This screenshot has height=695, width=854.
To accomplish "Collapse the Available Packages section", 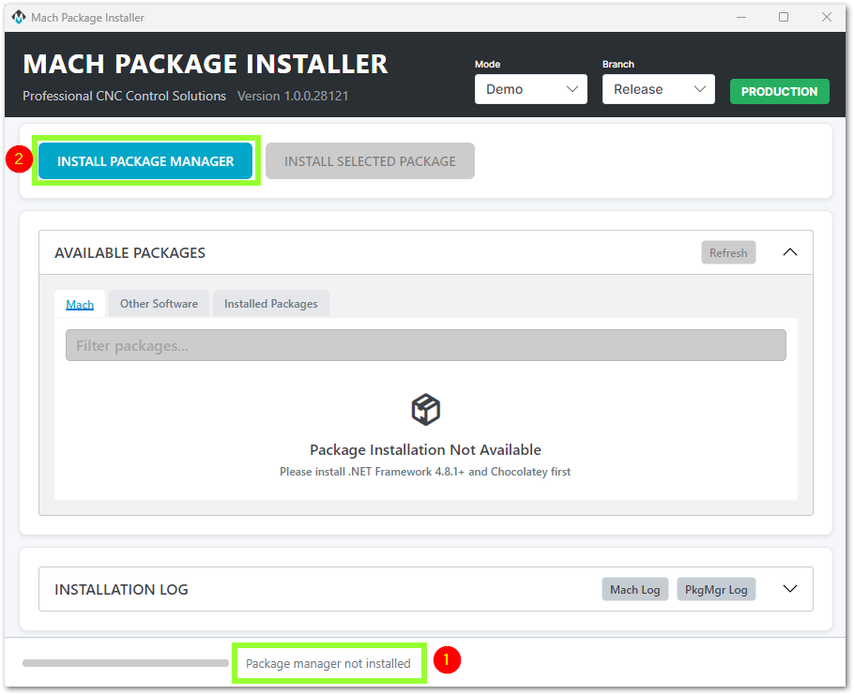I will [x=789, y=252].
